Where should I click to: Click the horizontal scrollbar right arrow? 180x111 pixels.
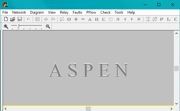171,109
